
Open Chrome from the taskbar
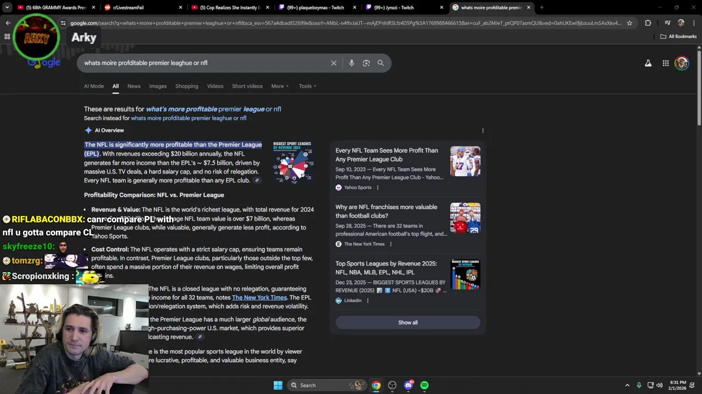376,385
